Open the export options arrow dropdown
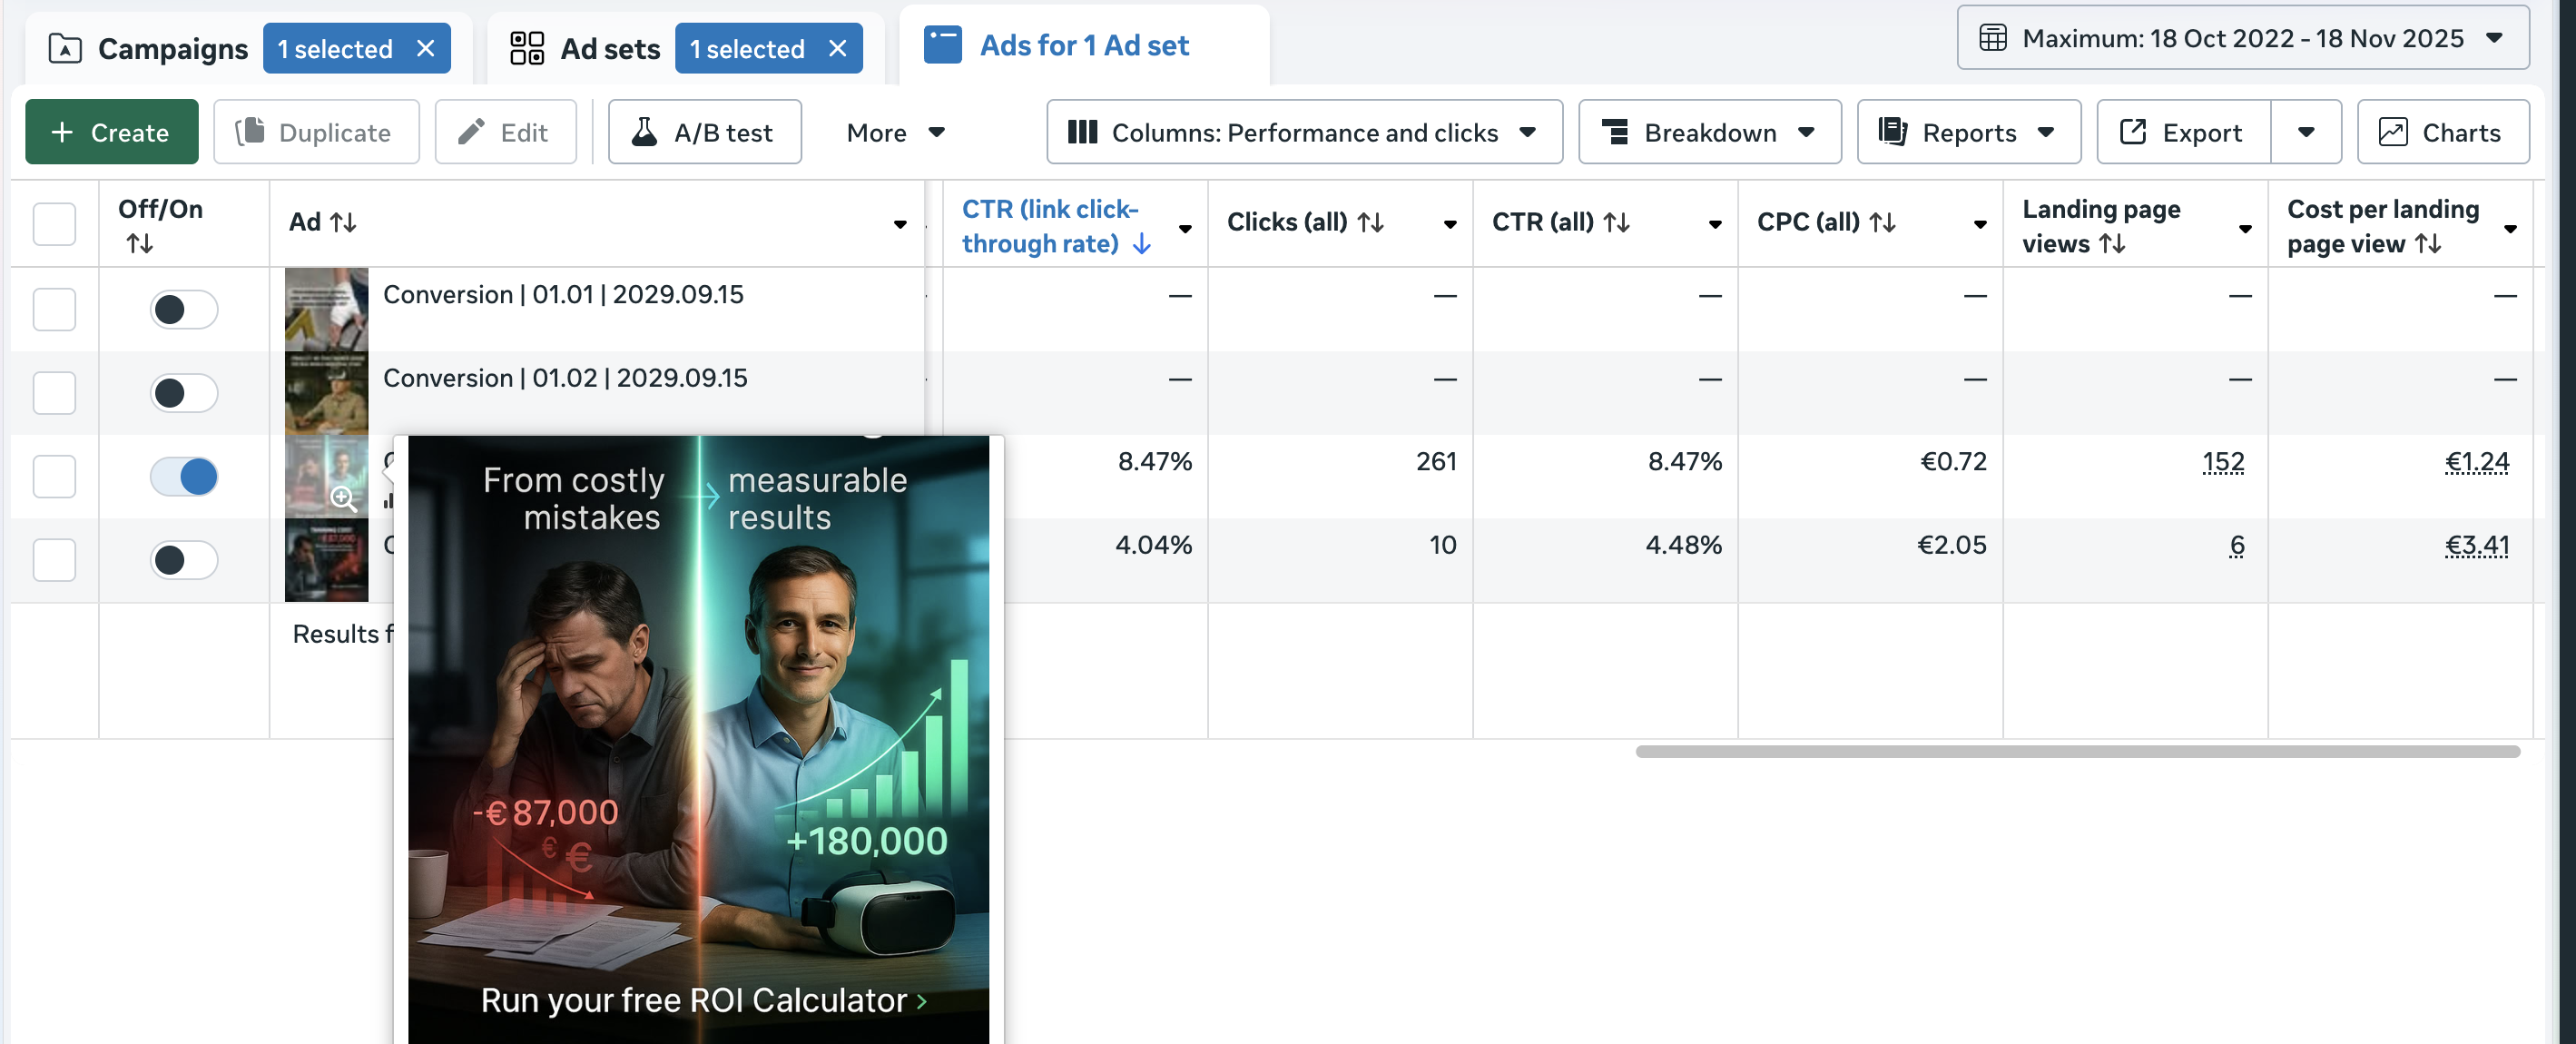The height and width of the screenshot is (1044, 2576). [2305, 132]
